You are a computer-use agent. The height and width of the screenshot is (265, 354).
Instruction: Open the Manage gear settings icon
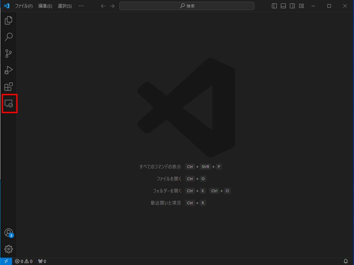(x=9, y=249)
